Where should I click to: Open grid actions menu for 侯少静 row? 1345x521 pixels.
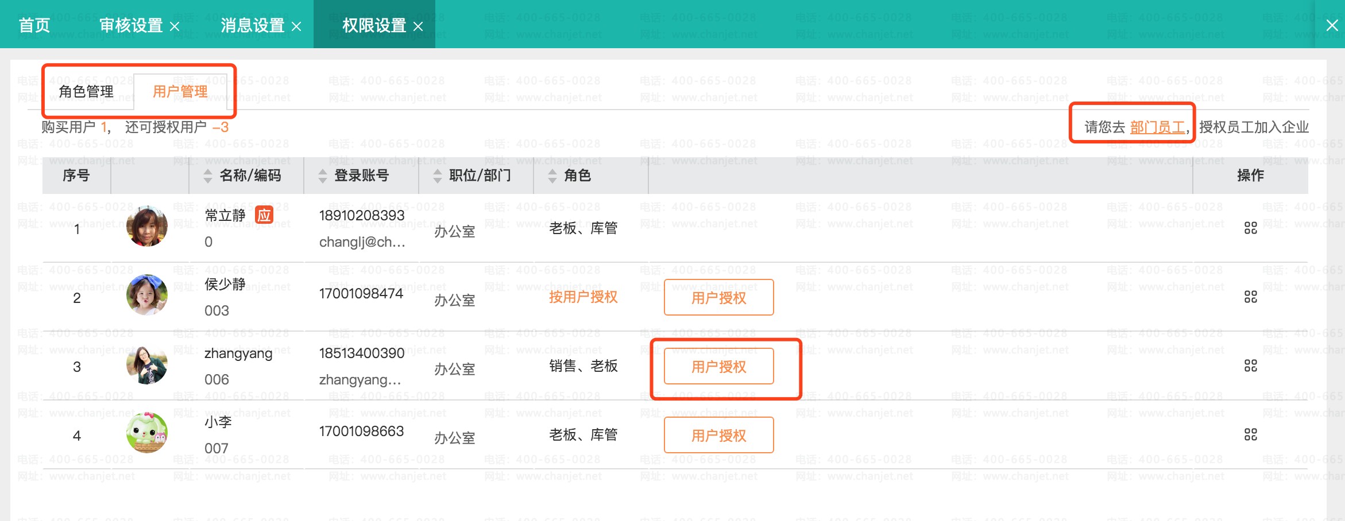tap(1250, 297)
